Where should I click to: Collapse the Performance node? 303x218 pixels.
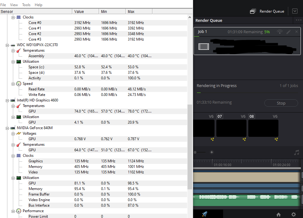click(13, 211)
